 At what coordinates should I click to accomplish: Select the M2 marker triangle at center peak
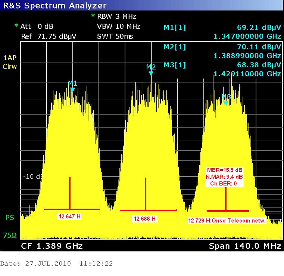pos(151,73)
